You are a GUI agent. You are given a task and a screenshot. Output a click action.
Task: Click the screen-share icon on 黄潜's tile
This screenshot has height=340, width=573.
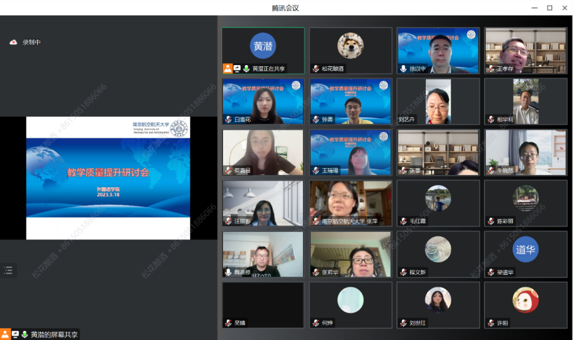click(237, 69)
